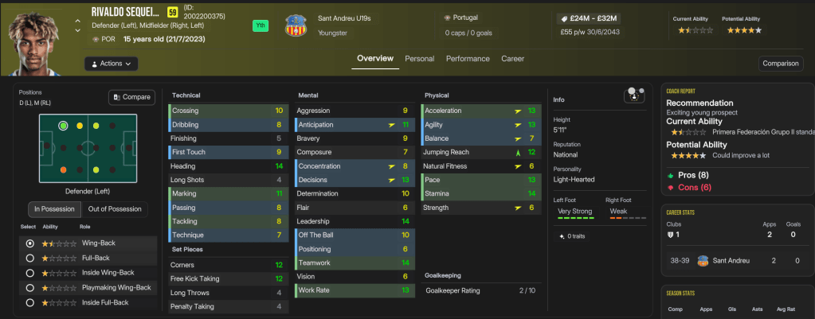
Task: Click the Portugal flag icon beside POR
Action: (95, 38)
